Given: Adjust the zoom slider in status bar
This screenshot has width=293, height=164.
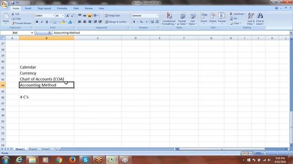Looking at the screenshot, I should (x=277, y=153).
